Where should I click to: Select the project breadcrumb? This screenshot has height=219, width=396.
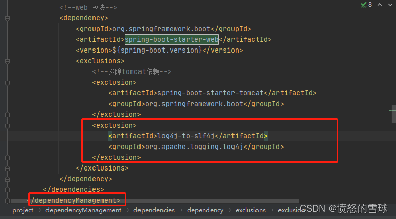pyautogui.click(x=22, y=210)
